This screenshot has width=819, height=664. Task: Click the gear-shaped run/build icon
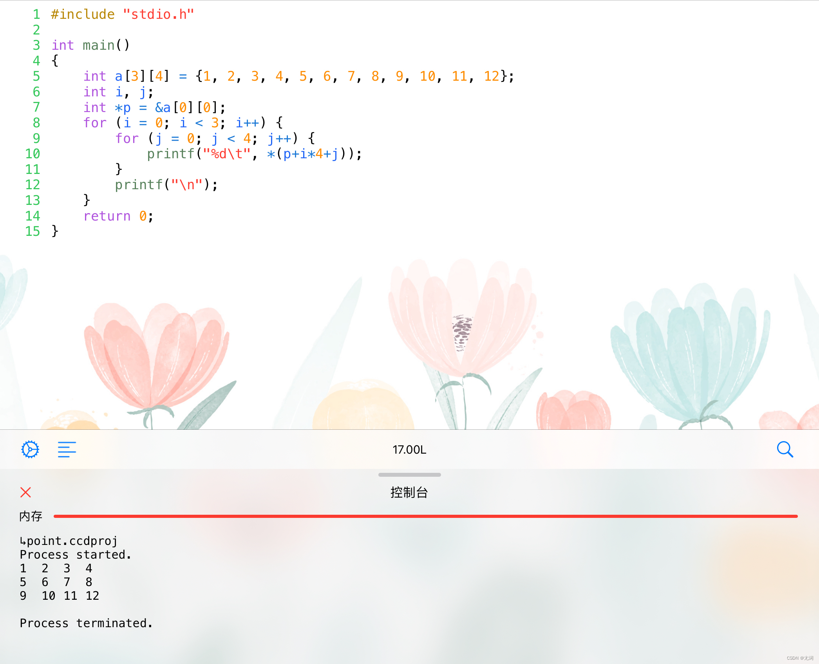click(x=30, y=449)
